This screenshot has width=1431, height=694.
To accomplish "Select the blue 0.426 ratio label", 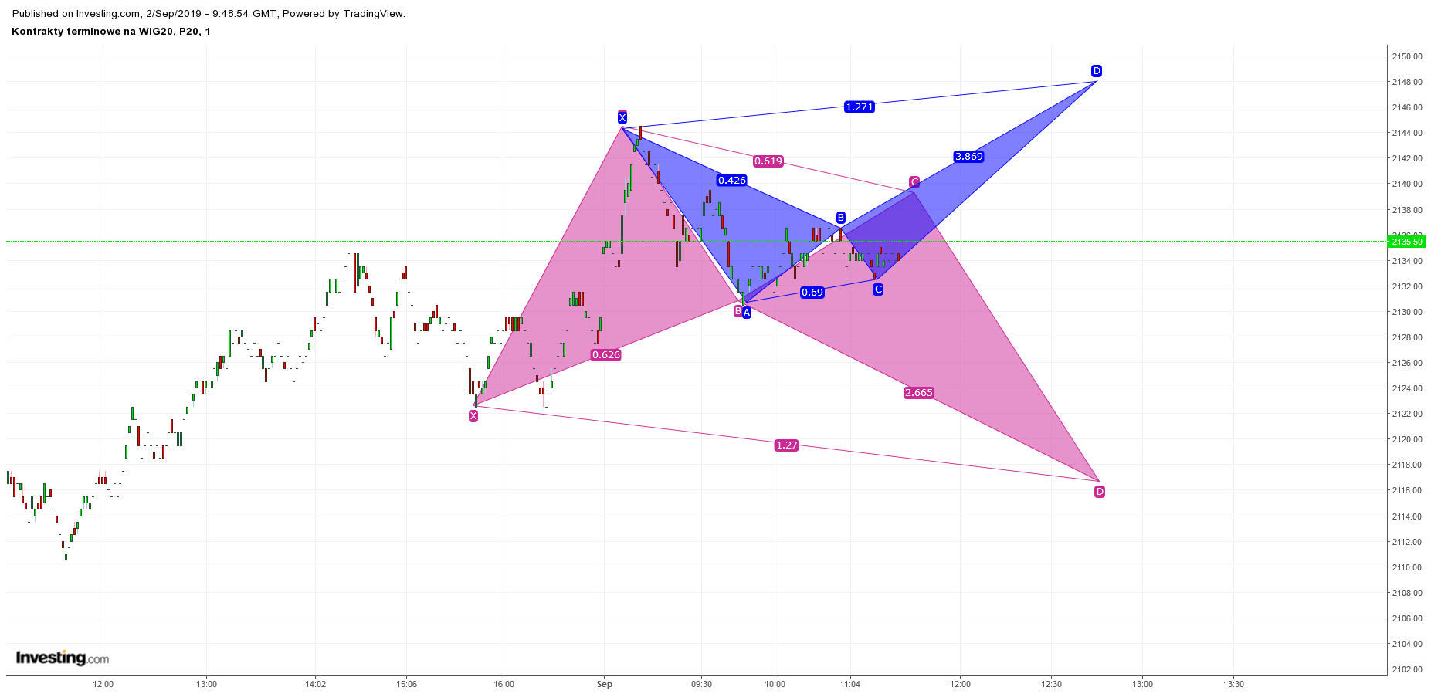I will coord(732,181).
